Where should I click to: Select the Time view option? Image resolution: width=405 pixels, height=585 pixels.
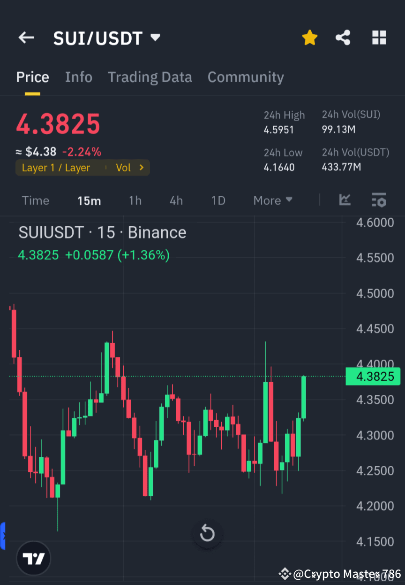click(x=35, y=200)
